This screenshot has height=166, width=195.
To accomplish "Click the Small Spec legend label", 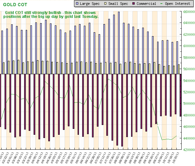I will click(118, 4).
